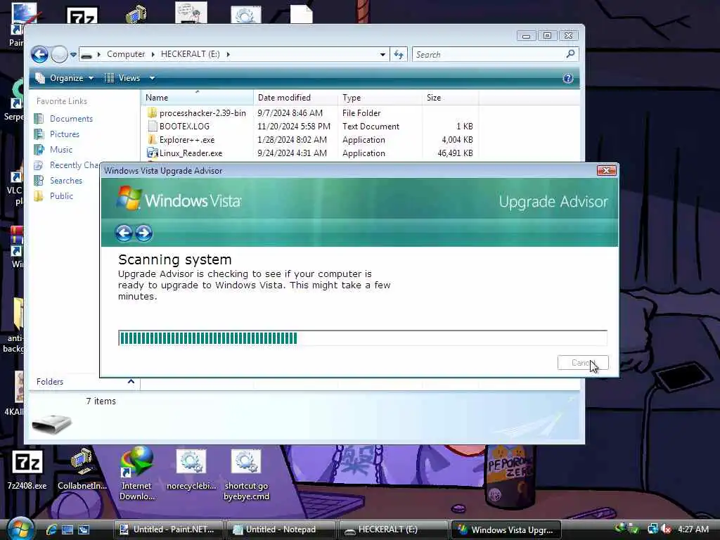This screenshot has height=540, width=720.
Task: Open Documents favorite link
Action: pyautogui.click(x=64, y=118)
